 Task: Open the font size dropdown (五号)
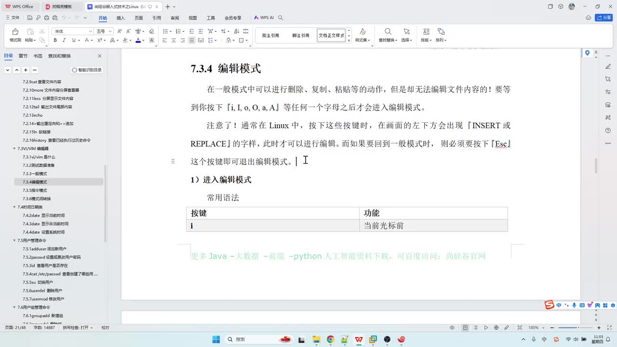110,31
